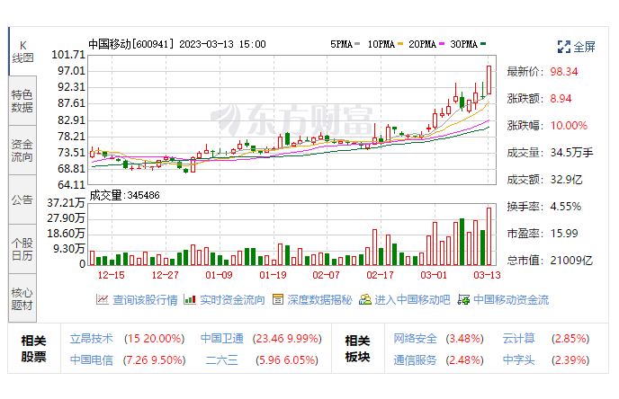Click the 相关板块 heading
619x399 pixels.
tap(357, 349)
